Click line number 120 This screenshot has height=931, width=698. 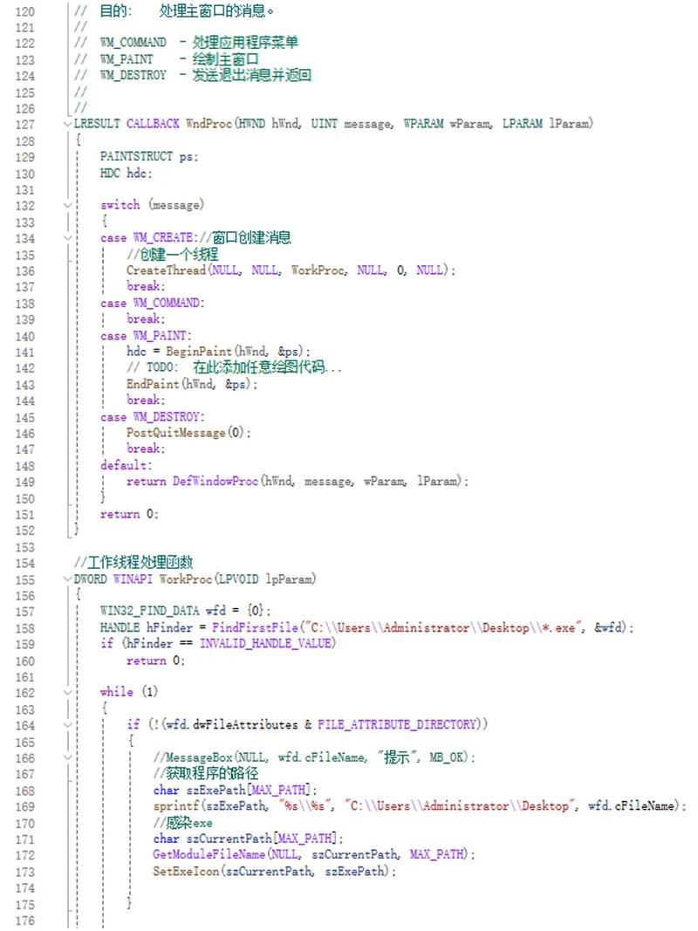25,11
